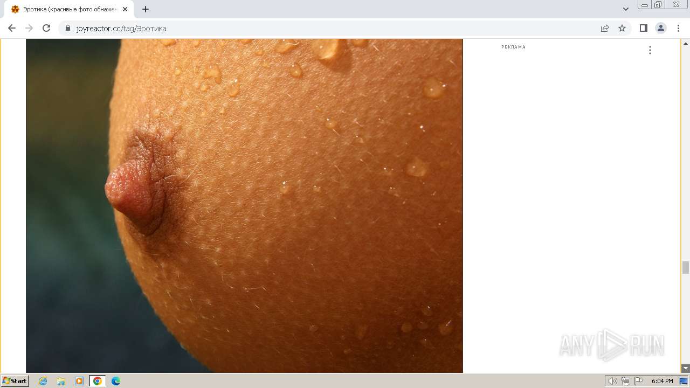Image resolution: width=690 pixels, height=388 pixels.
Task: Open the ad options three-dot menu
Action: 650,50
